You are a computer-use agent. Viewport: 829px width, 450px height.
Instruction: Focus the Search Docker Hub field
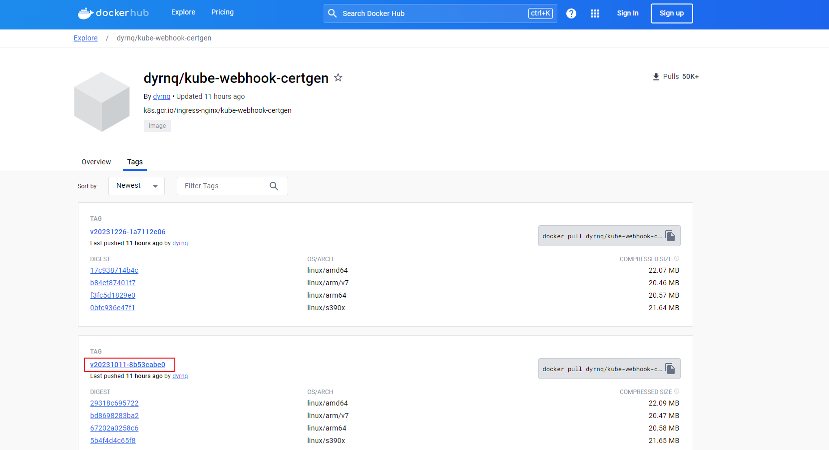pos(440,13)
